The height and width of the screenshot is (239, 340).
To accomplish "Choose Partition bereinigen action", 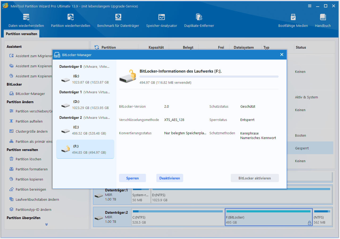I will click(x=28, y=189).
